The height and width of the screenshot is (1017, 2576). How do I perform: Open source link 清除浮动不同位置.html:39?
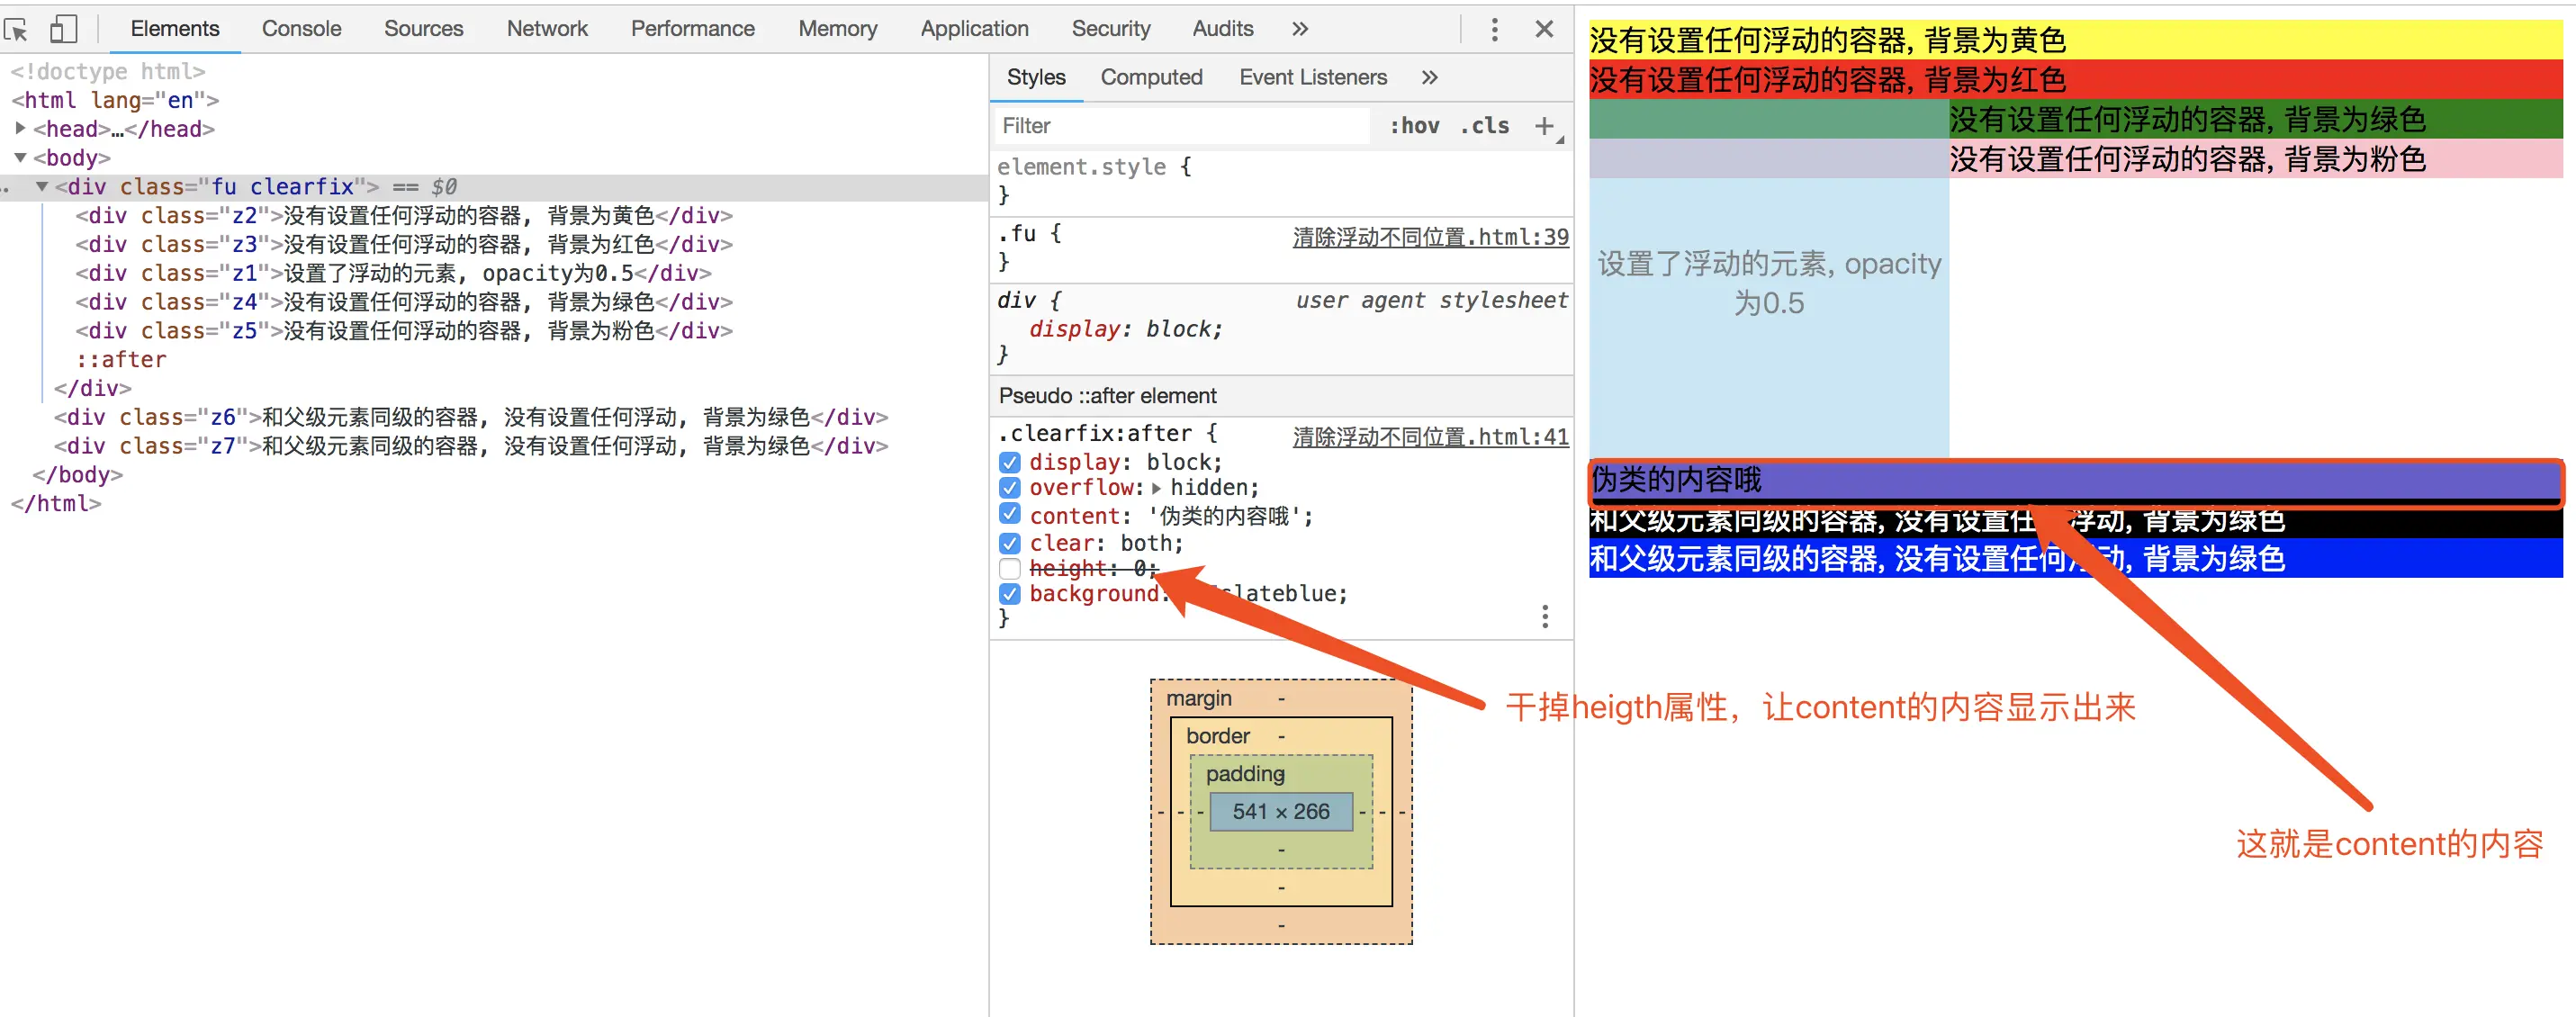click(1430, 237)
